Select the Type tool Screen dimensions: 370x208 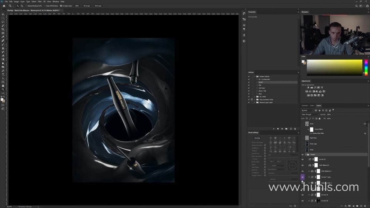[x=3, y=74]
